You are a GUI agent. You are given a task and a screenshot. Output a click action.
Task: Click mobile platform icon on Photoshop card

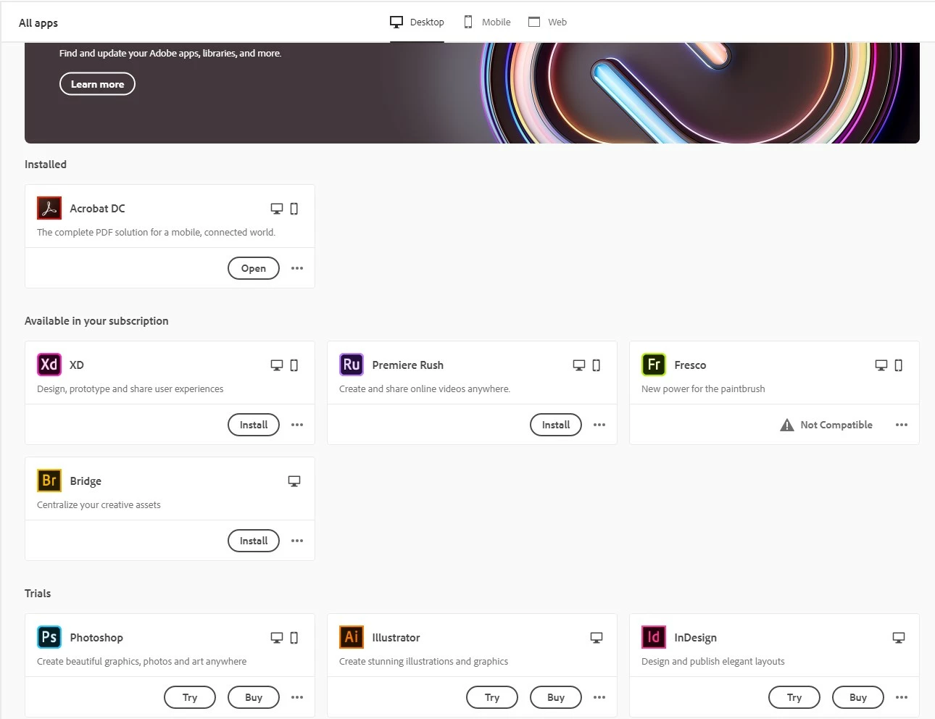click(294, 638)
